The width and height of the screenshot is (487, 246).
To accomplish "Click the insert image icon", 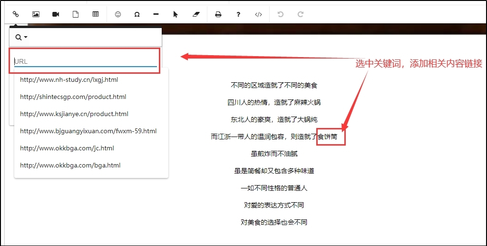I will pyautogui.click(x=36, y=14).
